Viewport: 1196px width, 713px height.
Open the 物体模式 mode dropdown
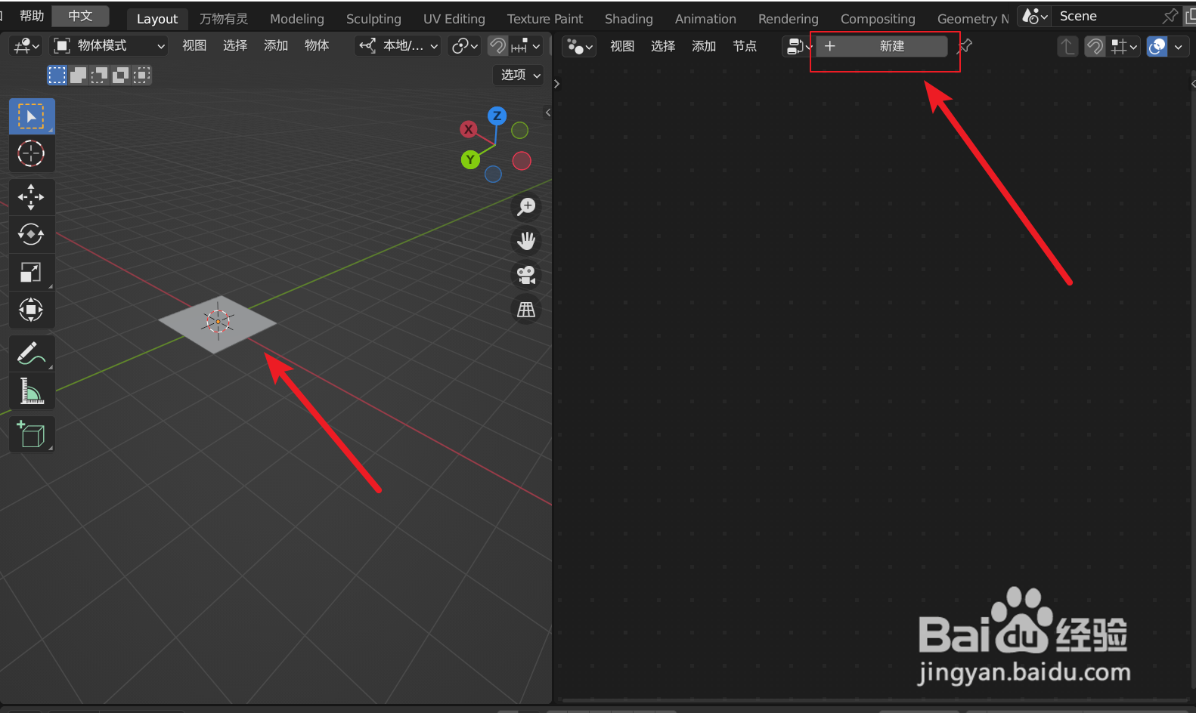(110, 46)
